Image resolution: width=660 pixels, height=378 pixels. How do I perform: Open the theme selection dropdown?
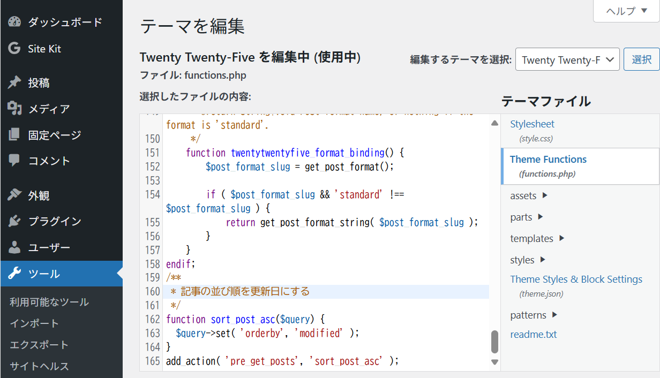(567, 59)
